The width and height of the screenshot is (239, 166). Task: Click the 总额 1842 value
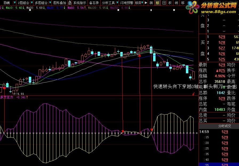tap(221, 93)
